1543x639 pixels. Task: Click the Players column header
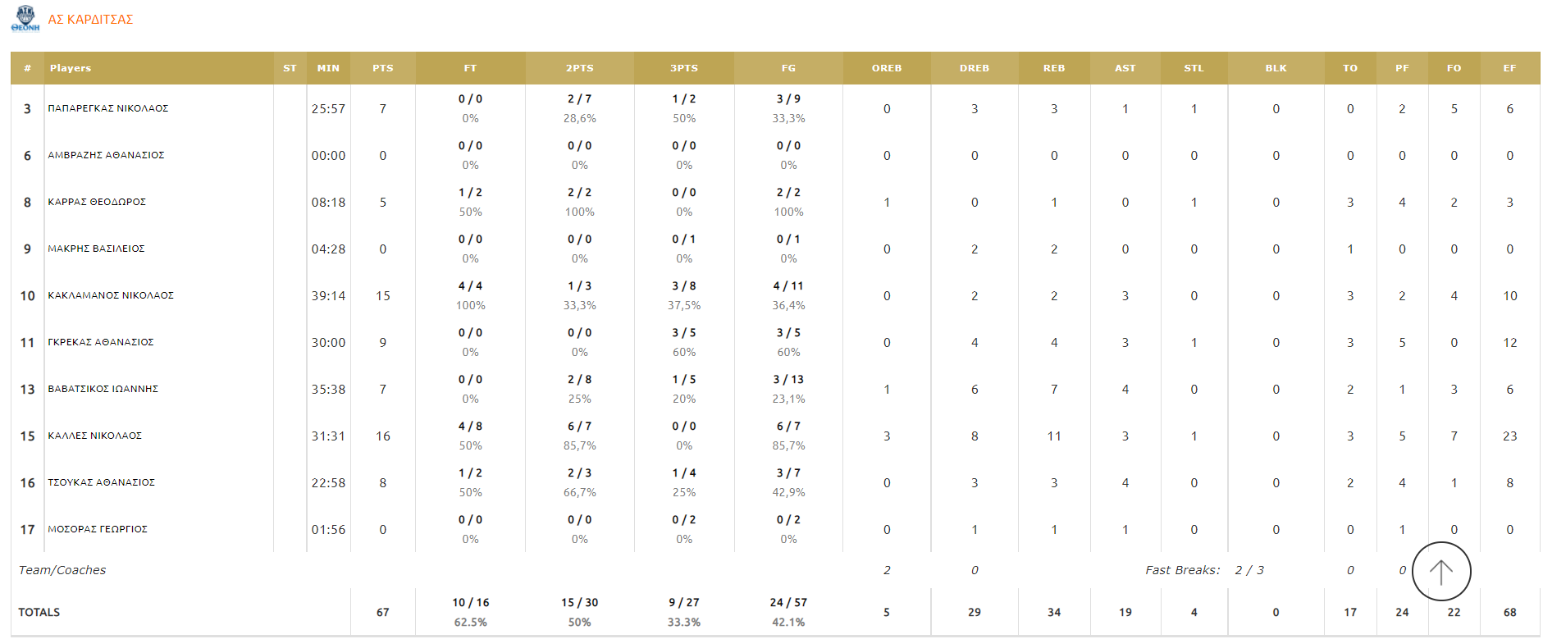pyautogui.click(x=71, y=68)
